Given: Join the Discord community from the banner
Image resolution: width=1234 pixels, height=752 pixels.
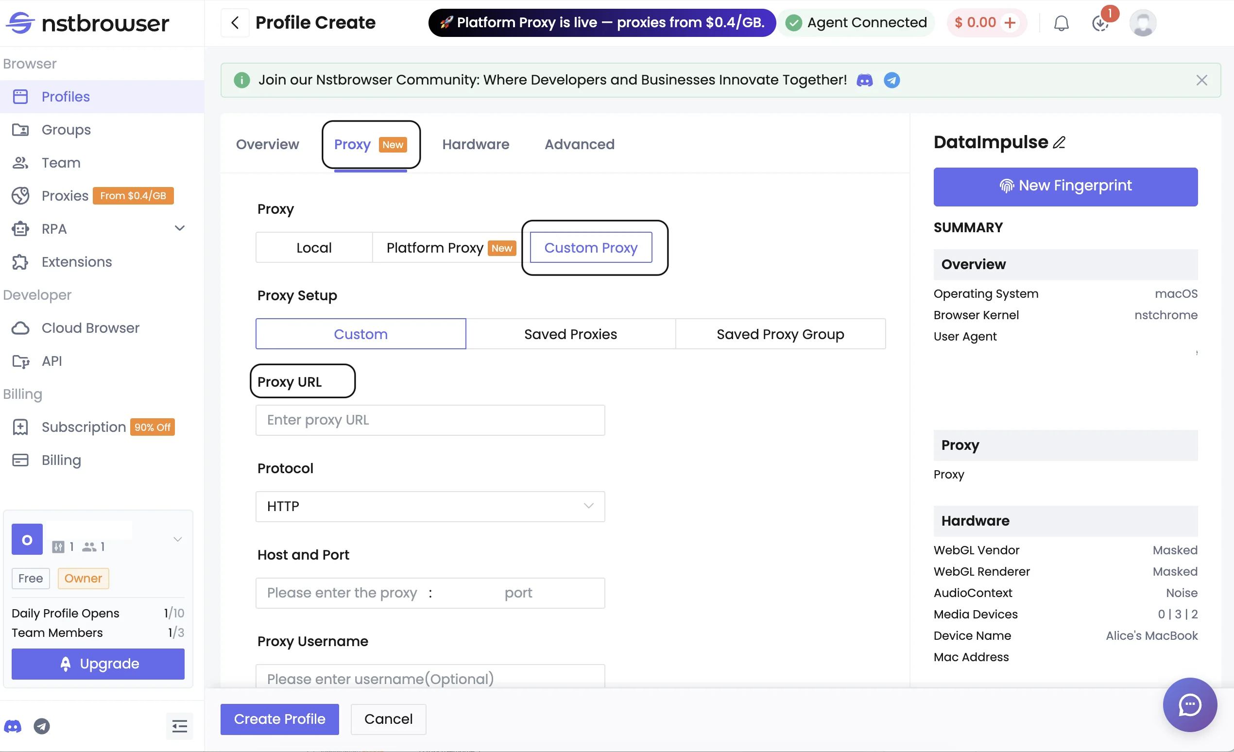Looking at the screenshot, I should 864,80.
